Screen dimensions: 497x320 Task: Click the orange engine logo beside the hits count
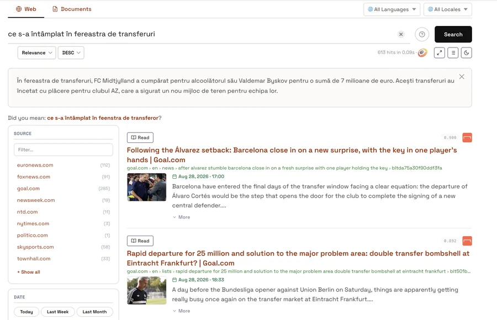(x=422, y=52)
